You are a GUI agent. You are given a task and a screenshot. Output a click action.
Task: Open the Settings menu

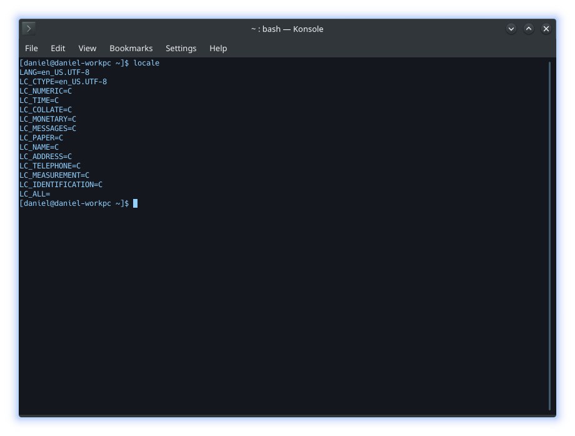pos(181,48)
